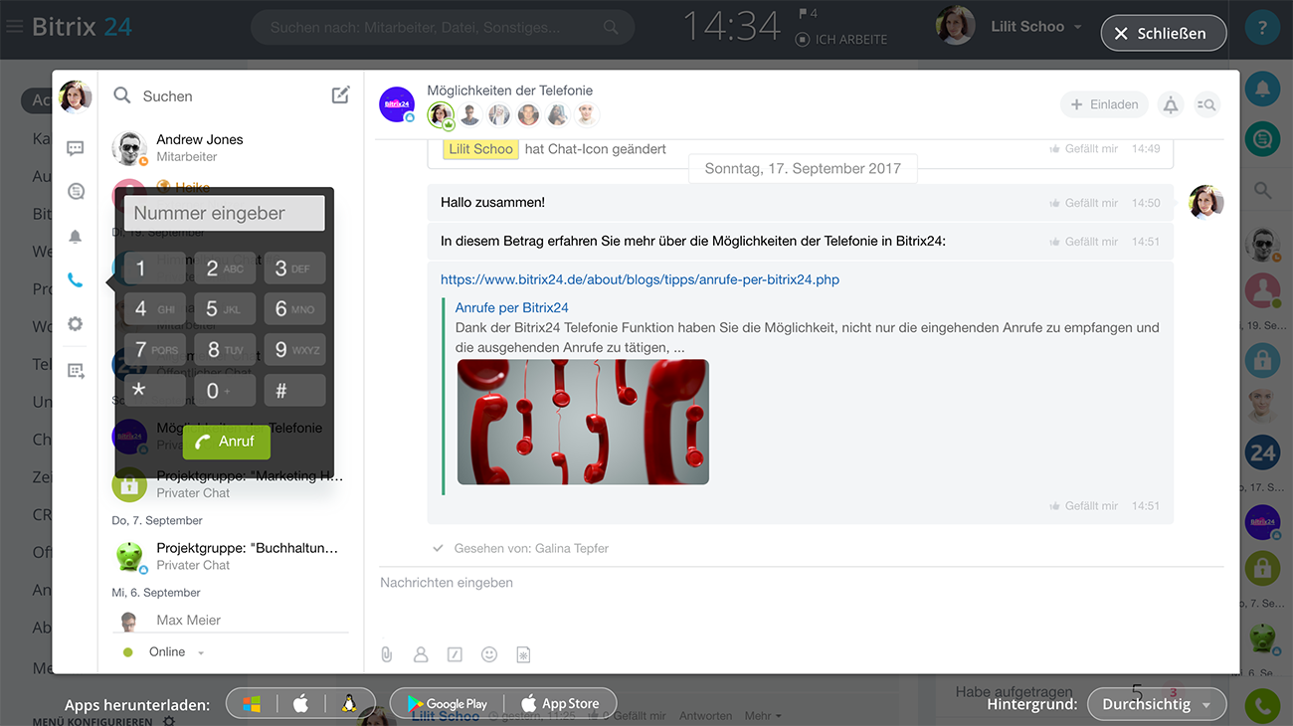Click the mention user icon
This screenshot has width=1293, height=726.
click(421, 654)
